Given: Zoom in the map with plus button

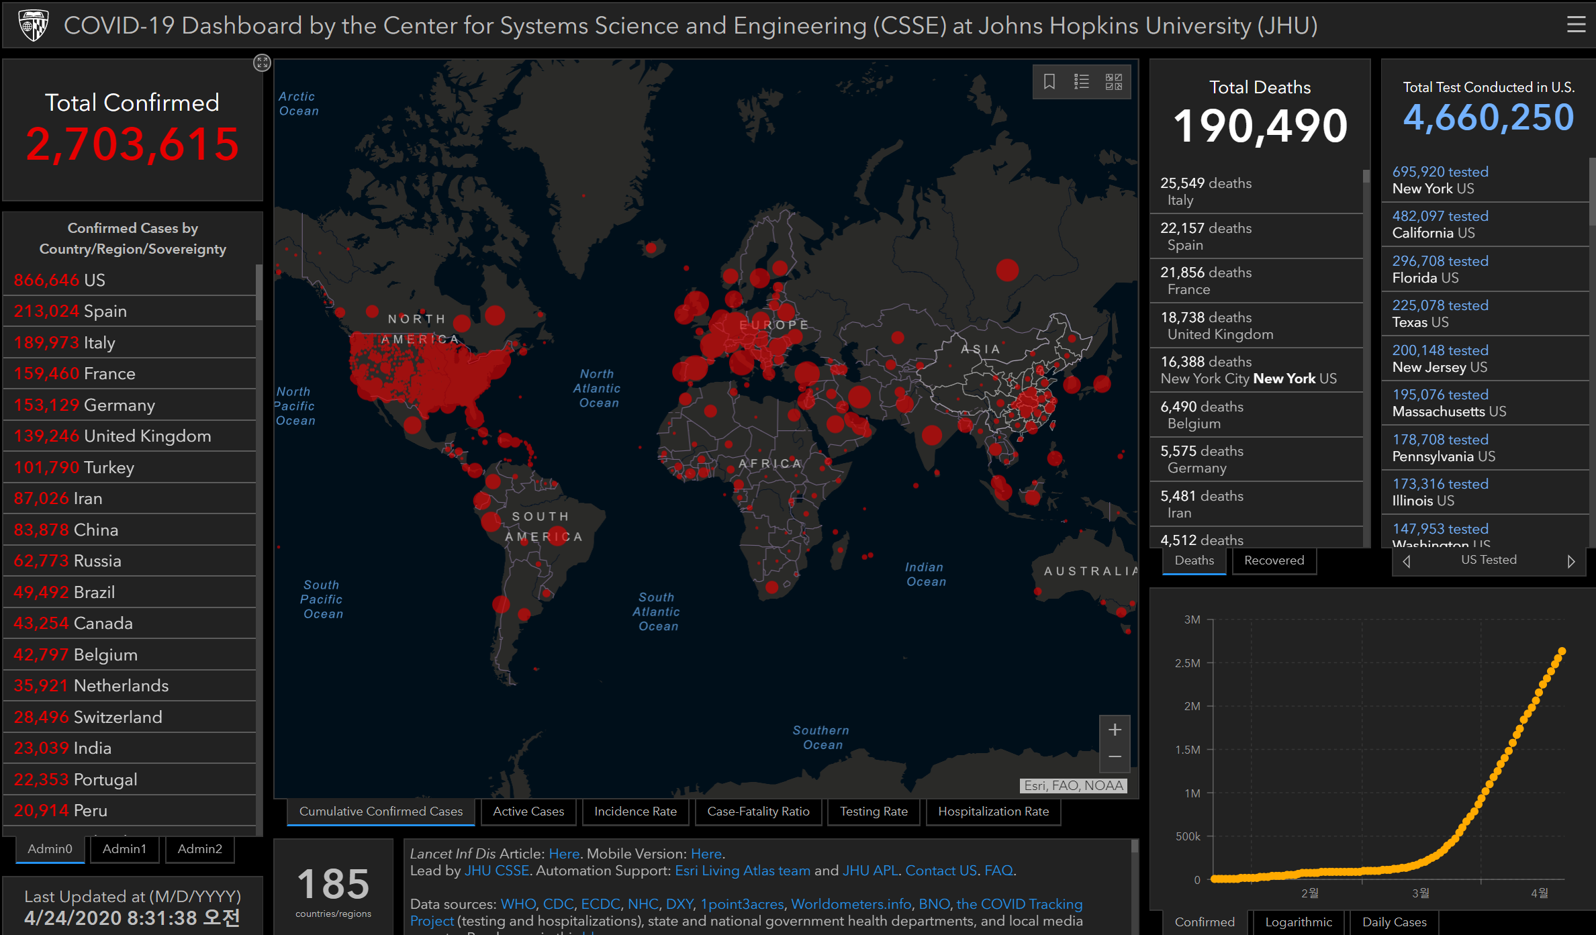Looking at the screenshot, I should pos(1115,730).
